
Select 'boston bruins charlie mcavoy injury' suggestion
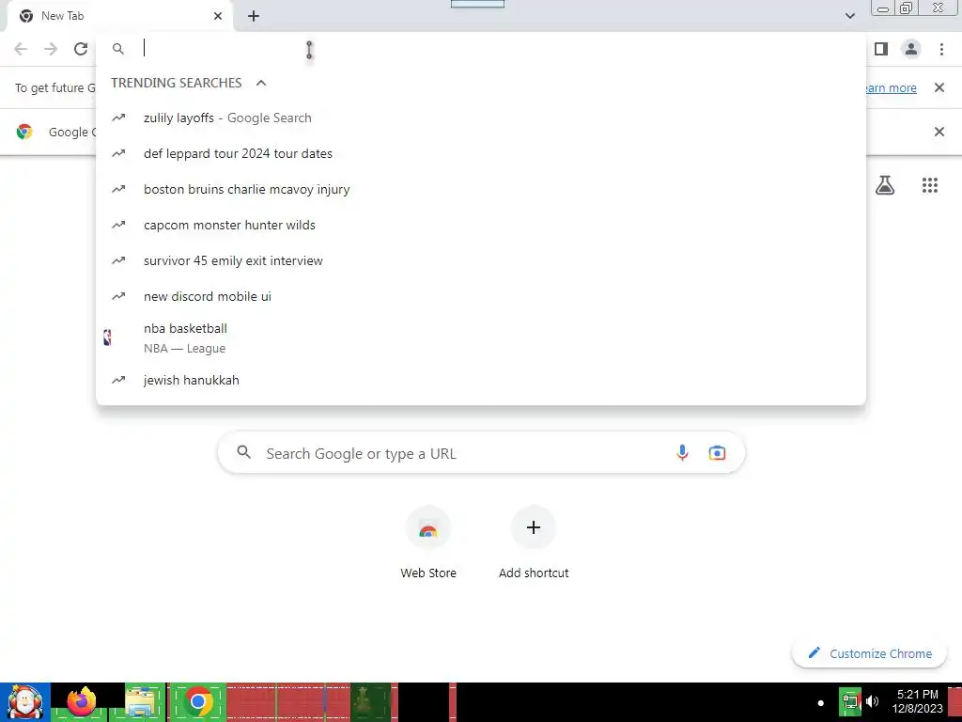[481, 189]
